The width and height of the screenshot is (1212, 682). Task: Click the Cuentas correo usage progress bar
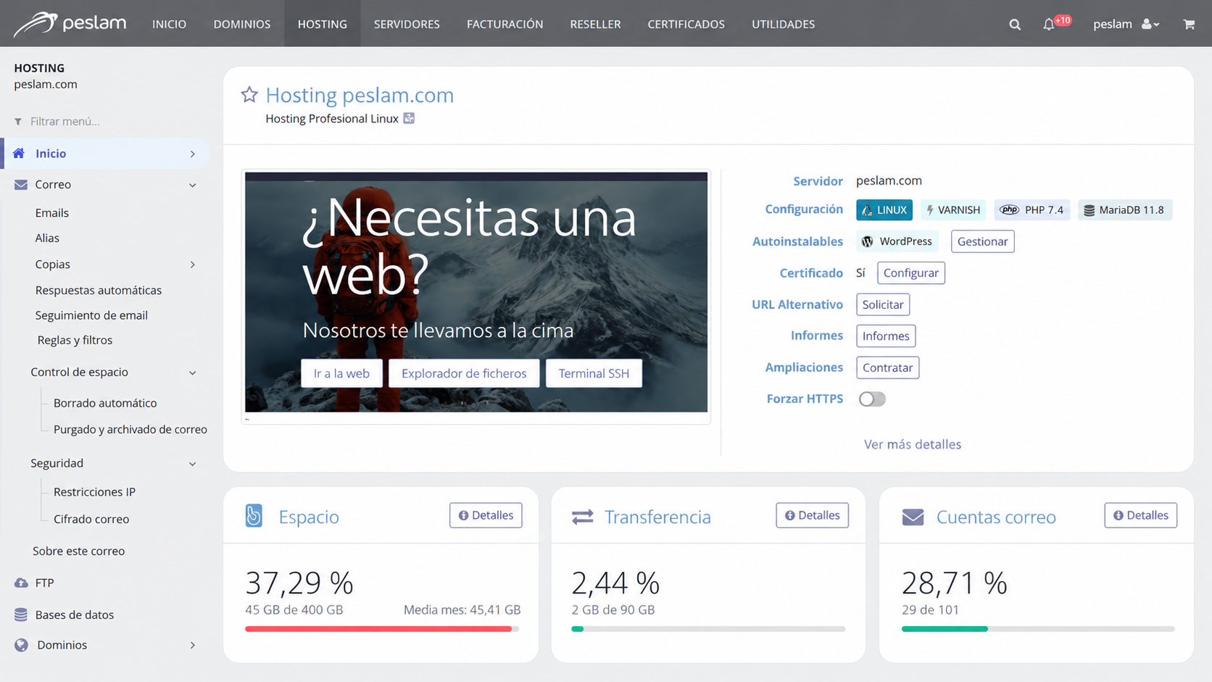(x=1038, y=629)
